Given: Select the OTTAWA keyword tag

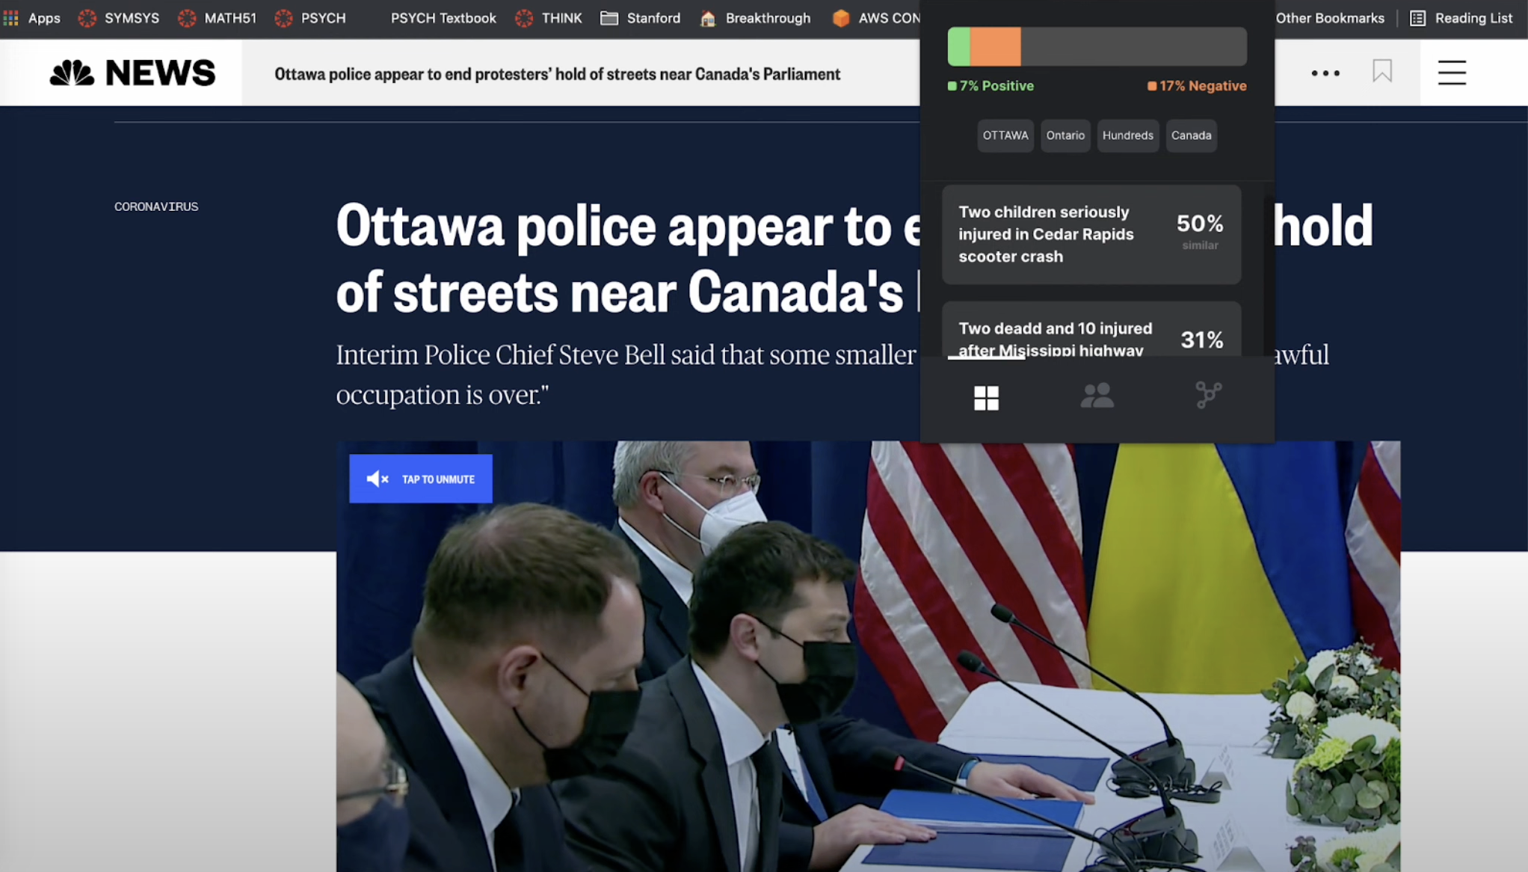Looking at the screenshot, I should coord(1005,135).
